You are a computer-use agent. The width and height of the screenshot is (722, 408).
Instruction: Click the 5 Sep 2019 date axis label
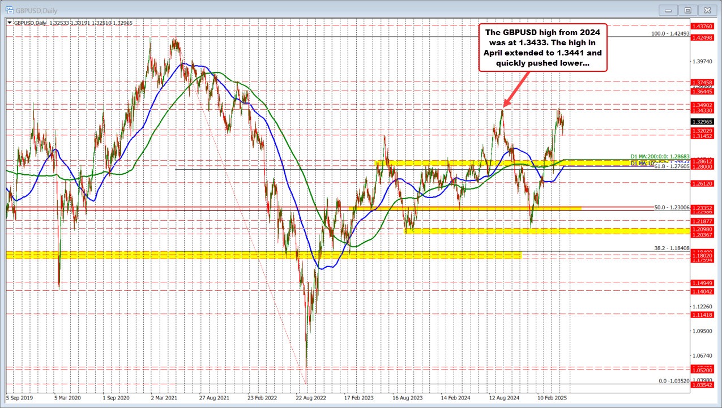point(19,398)
